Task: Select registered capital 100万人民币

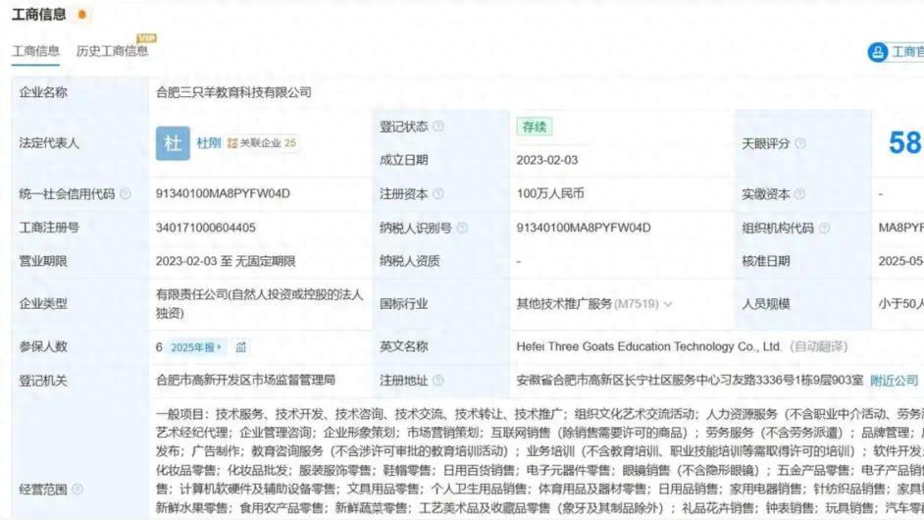Action: (550, 193)
